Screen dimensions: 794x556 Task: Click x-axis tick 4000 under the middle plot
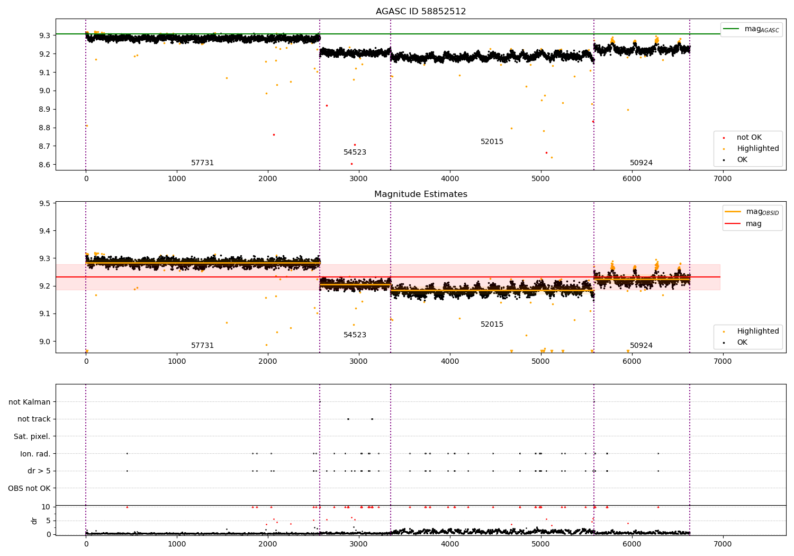click(450, 362)
